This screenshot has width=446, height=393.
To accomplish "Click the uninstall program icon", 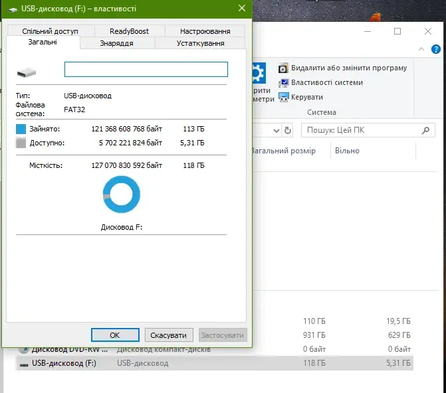I will 283,68.
